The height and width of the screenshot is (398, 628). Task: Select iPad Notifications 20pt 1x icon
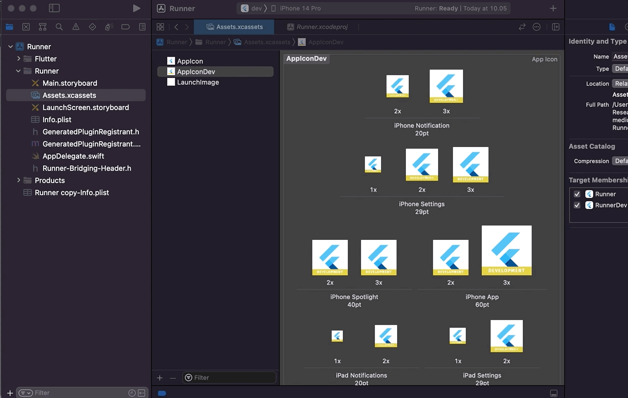coord(337,336)
